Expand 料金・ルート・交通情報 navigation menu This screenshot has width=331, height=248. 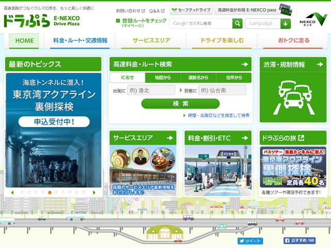[x=80, y=40]
